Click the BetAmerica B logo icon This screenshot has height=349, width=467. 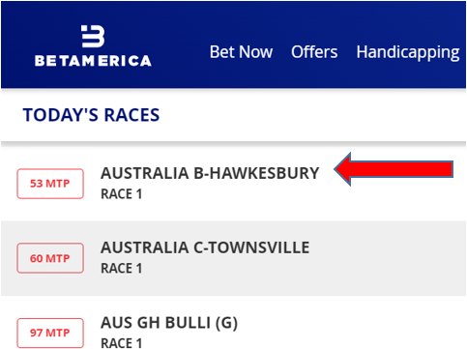pyautogui.click(x=93, y=37)
